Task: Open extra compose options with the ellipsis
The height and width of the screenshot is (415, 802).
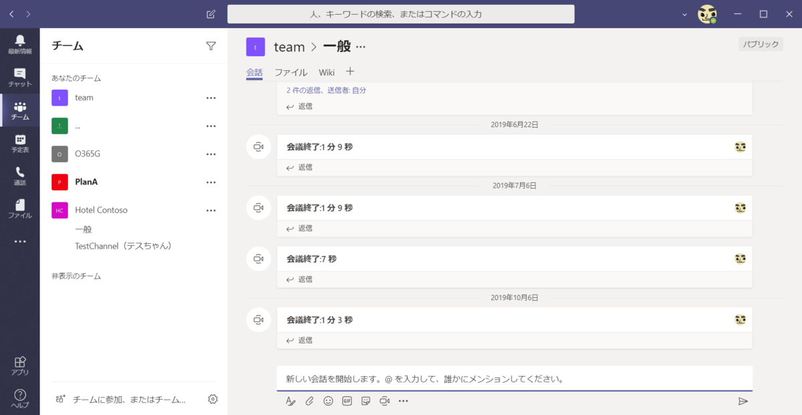Action: [x=402, y=401]
